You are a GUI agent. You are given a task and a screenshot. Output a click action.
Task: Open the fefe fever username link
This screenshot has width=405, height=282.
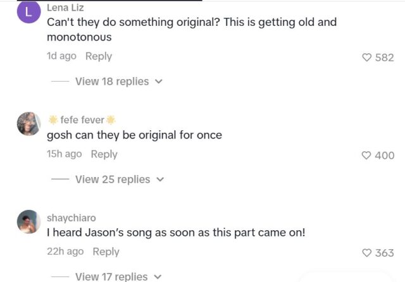pos(82,120)
